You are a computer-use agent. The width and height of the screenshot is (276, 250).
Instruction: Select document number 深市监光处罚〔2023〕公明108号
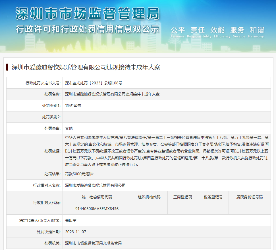point(94,83)
